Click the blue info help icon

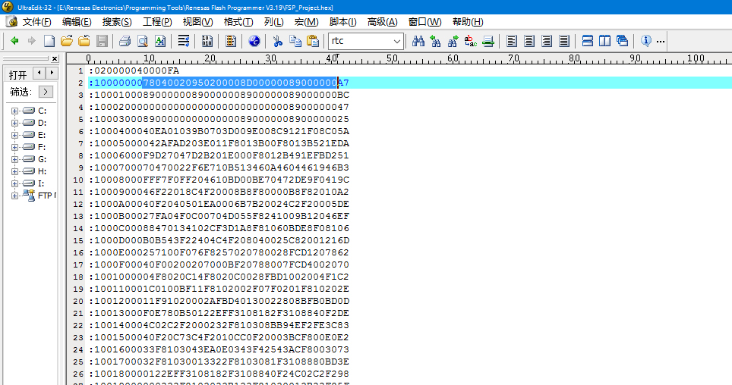(x=645, y=41)
